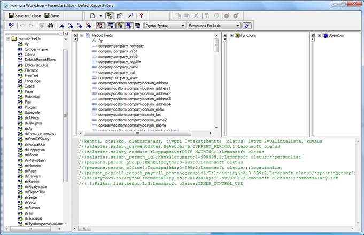Image resolution: width=364 pixels, height=235 pixels.
Task: Close the Operators pane
Action: tap(313, 35)
